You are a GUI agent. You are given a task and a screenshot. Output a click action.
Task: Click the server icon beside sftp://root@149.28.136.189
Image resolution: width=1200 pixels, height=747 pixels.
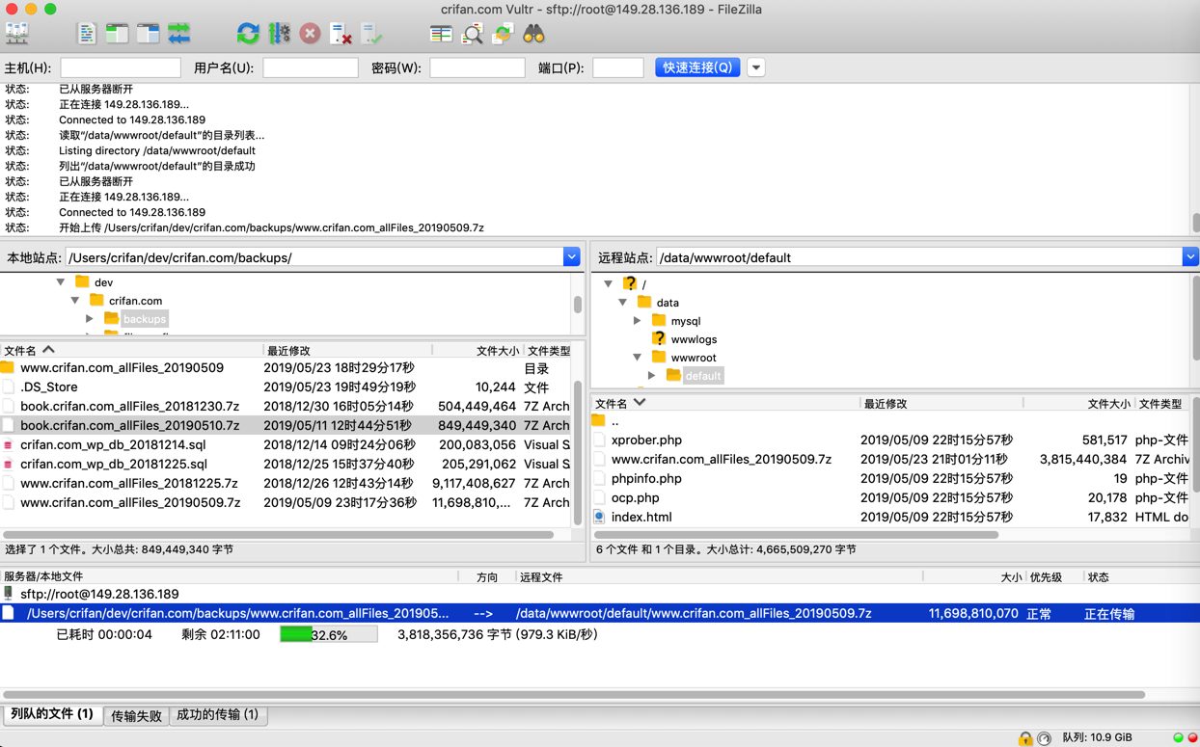point(9,594)
